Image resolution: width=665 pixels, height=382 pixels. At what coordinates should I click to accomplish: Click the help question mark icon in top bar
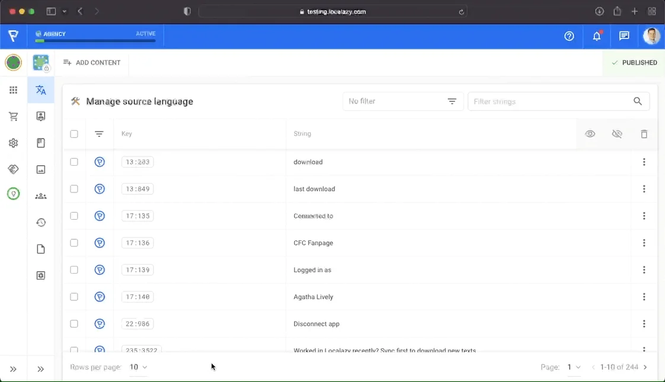point(569,36)
